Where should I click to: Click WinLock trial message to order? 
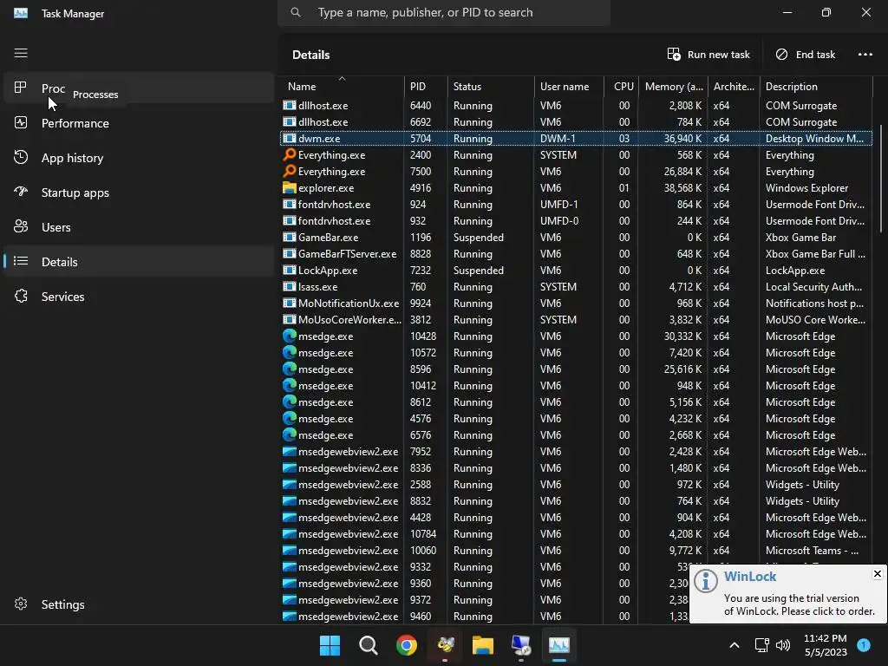(799, 604)
